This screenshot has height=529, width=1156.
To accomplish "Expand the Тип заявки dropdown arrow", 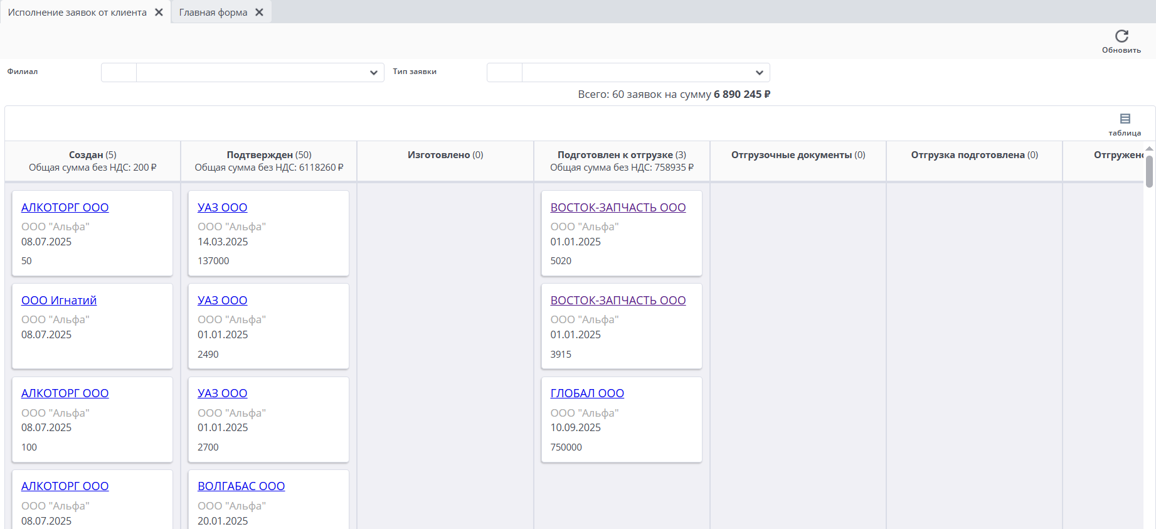I will click(759, 73).
